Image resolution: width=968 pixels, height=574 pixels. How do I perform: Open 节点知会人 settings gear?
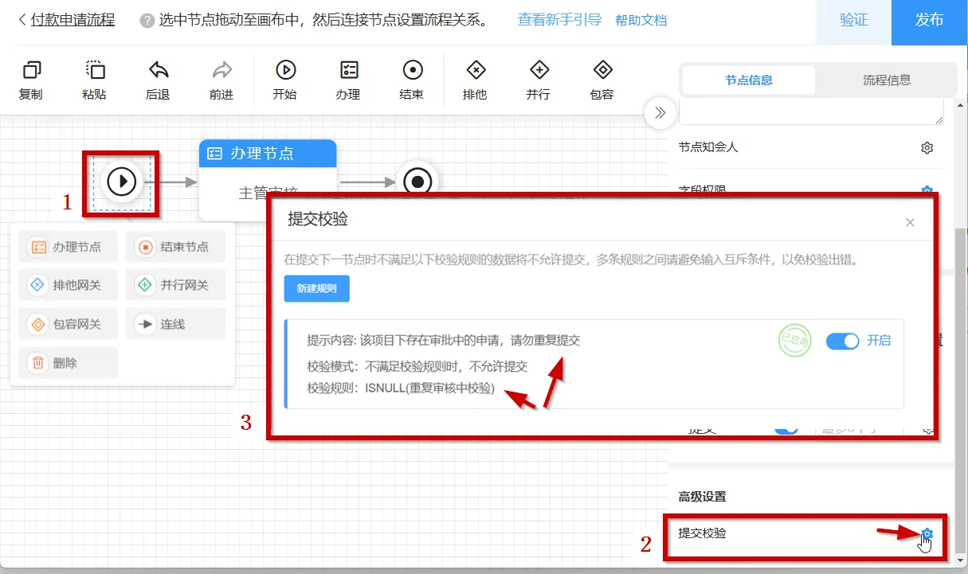pyautogui.click(x=927, y=148)
